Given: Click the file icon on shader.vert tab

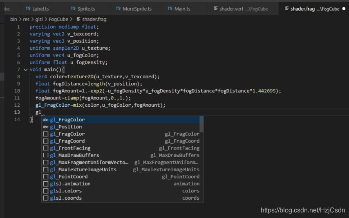Looking at the screenshot, I should coord(216,9).
